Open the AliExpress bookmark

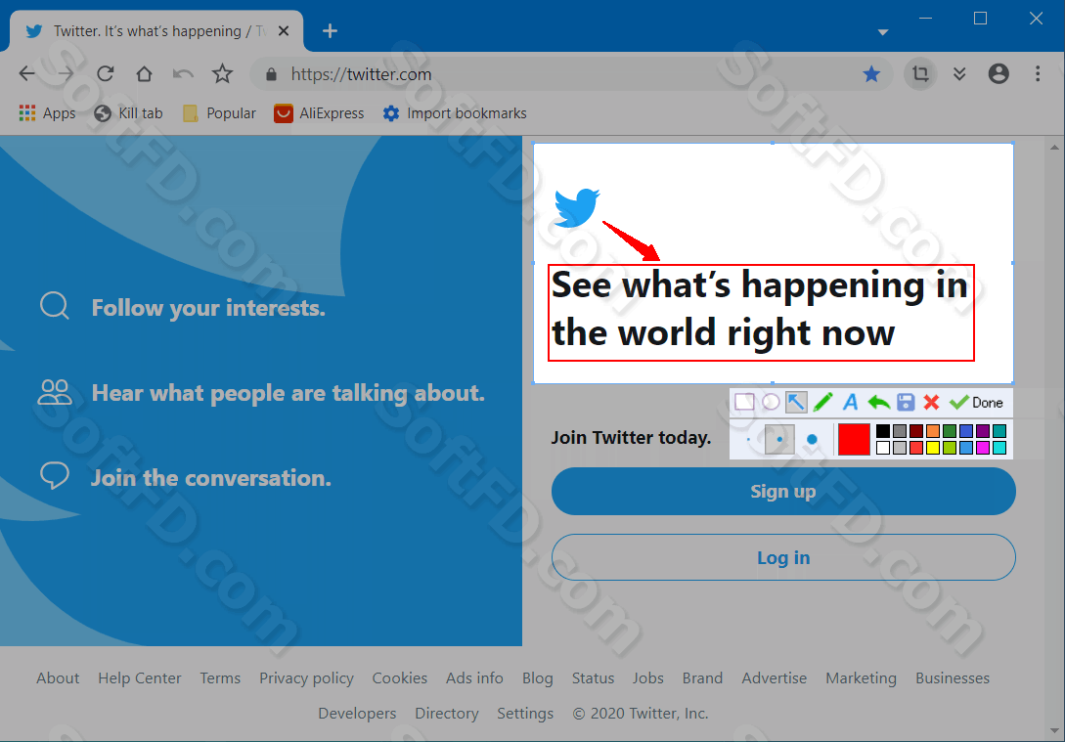pos(319,113)
